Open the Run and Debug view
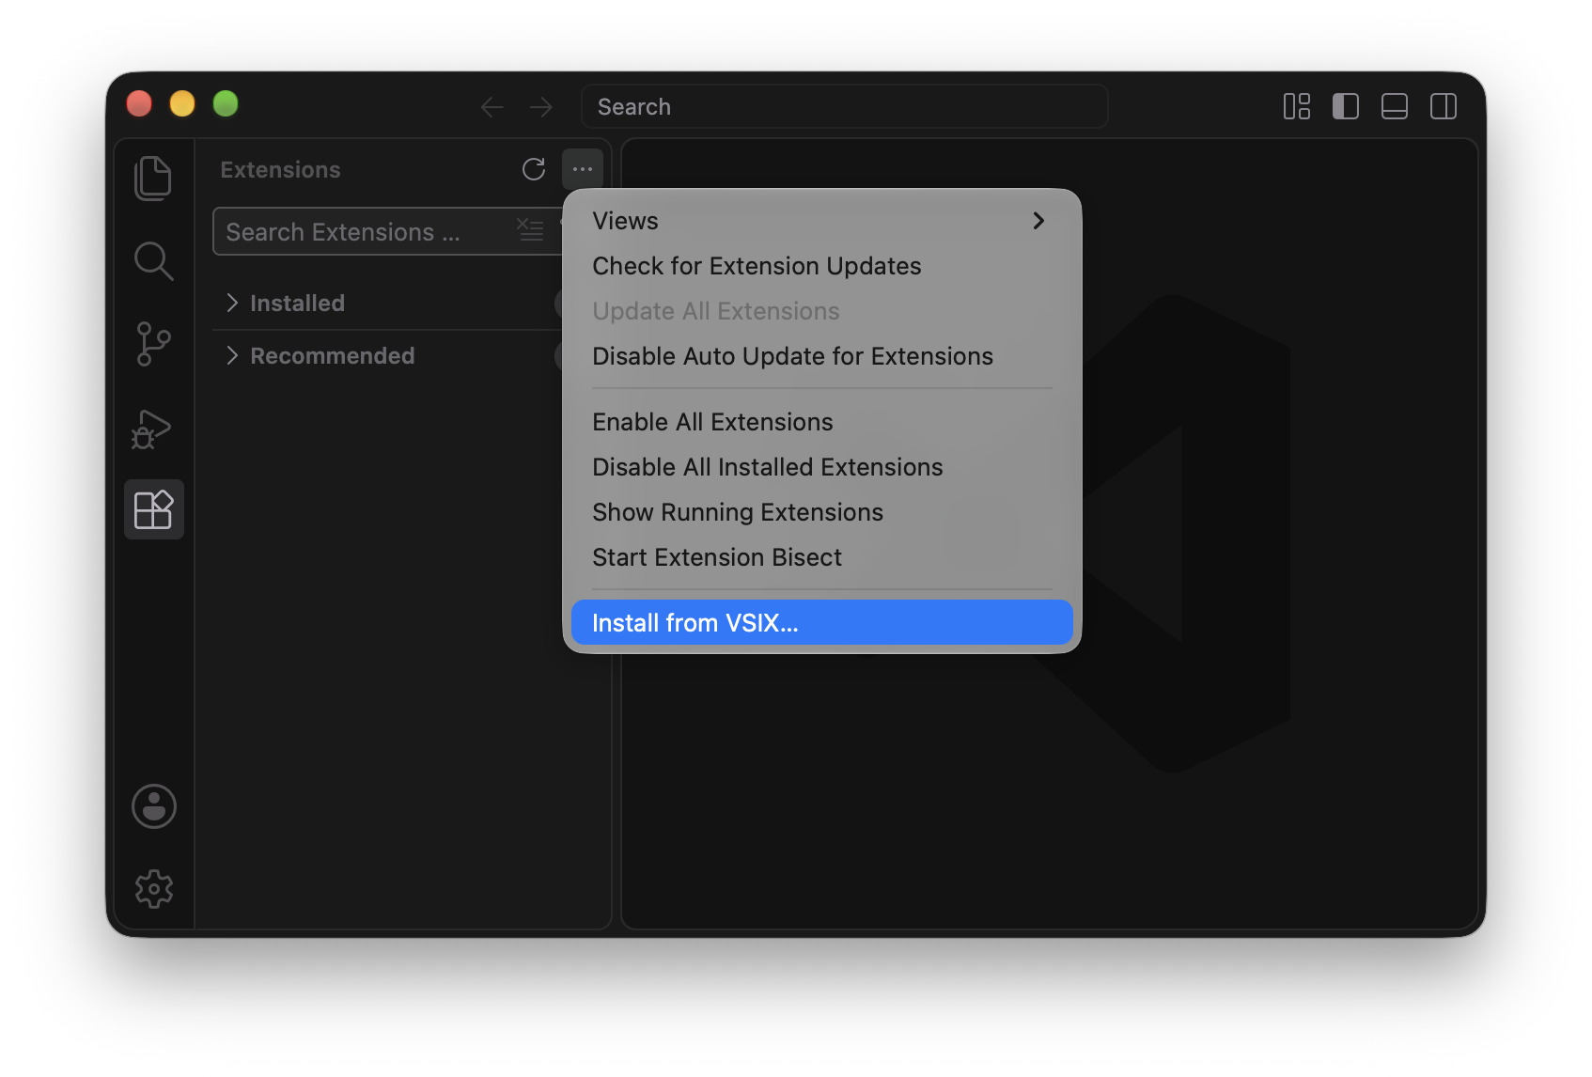Viewport: 1592px width, 1077px height. 151,429
